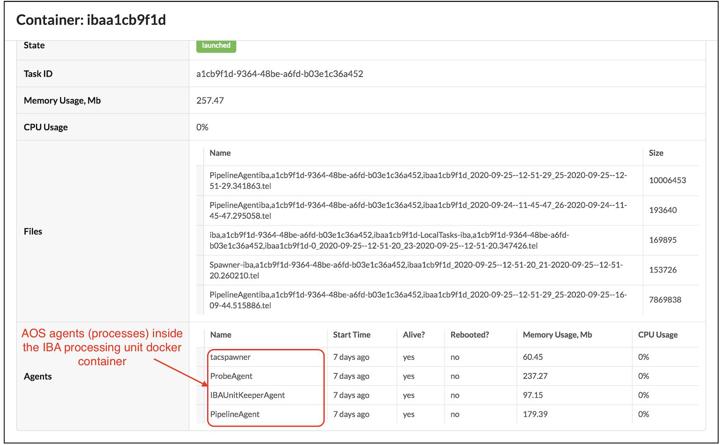Select the PipelineAgent file ending 45-47.295058.tel
This screenshot has width=723, height=445.
tap(418, 210)
